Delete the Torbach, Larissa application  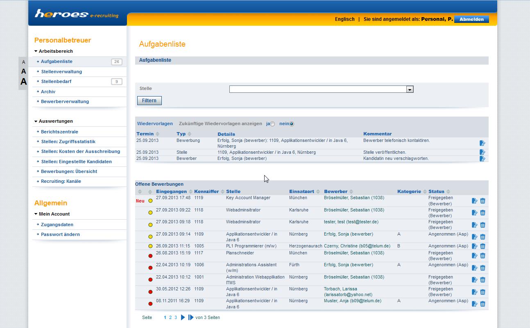(482, 292)
